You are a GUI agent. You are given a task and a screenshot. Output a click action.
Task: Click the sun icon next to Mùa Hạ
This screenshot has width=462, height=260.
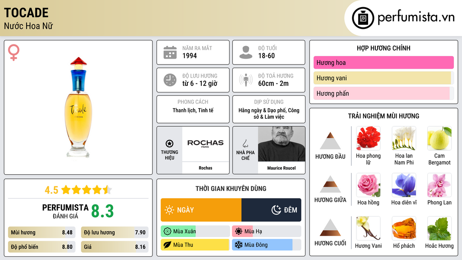[239, 232]
